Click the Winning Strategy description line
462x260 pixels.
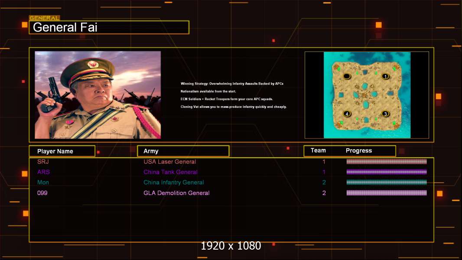pyautogui.click(x=232, y=84)
